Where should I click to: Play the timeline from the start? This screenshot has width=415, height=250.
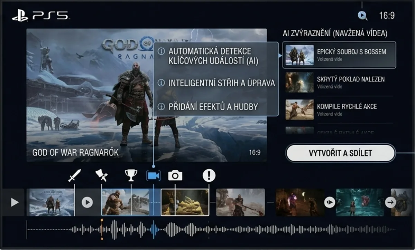click(x=14, y=202)
